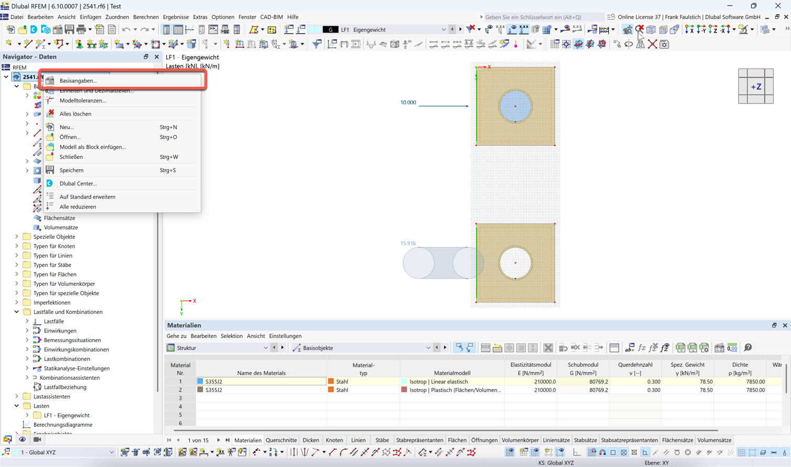791x467 pixels.
Task: Click the Rückgängig (undo) arrow icon
Action: click(126, 30)
